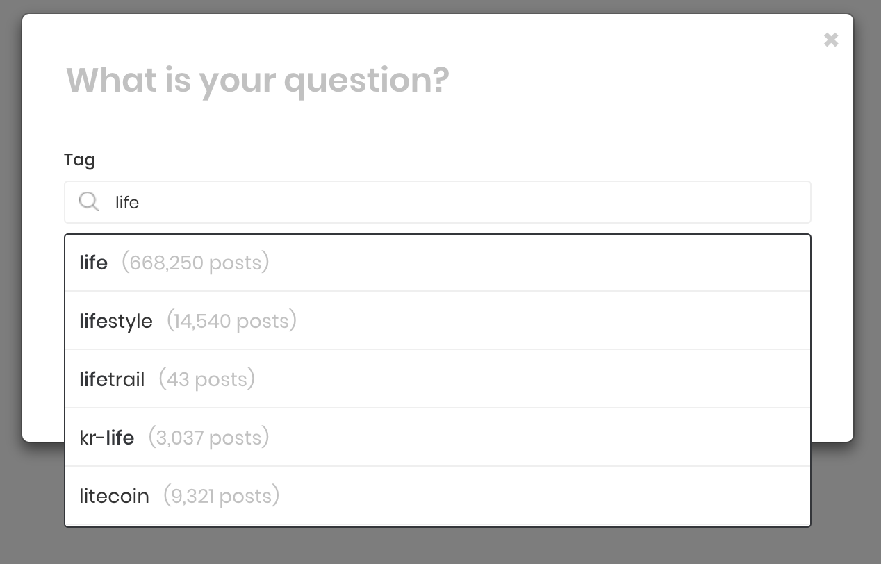881x564 pixels.
Task: Click the '(3,037 posts)' count beside kr-life
Action: coord(209,438)
